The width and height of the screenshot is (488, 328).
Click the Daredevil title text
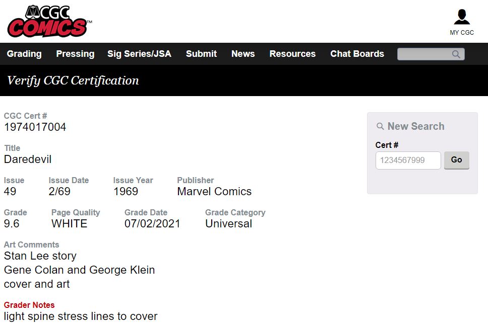[28, 159]
